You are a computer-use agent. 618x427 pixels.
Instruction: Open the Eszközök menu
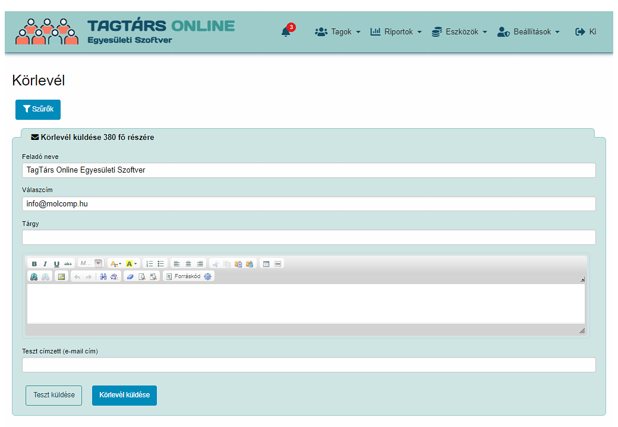459,32
